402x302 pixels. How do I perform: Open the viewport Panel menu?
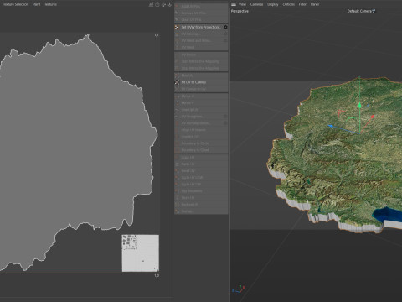[x=315, y=4]
